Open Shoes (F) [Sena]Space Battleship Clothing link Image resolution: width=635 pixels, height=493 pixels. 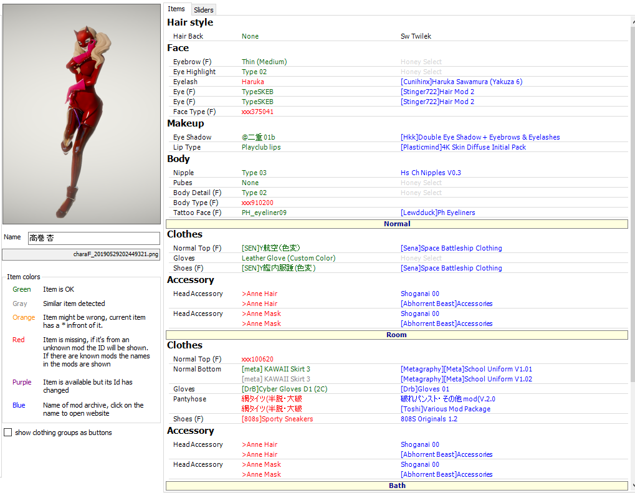451,268
